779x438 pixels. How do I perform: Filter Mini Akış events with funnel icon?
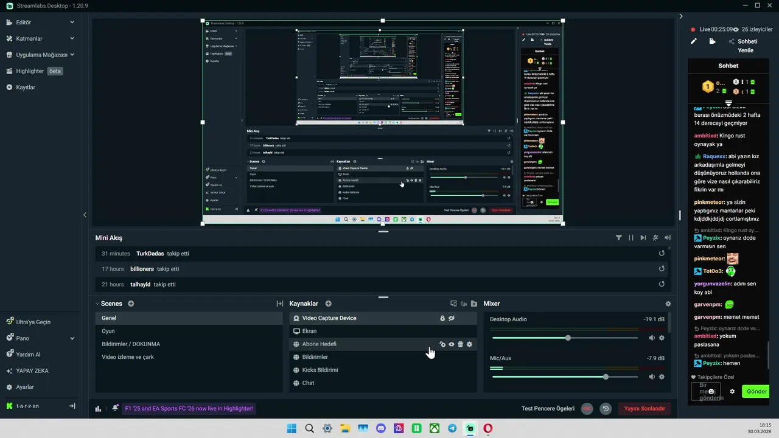(619, 238)
